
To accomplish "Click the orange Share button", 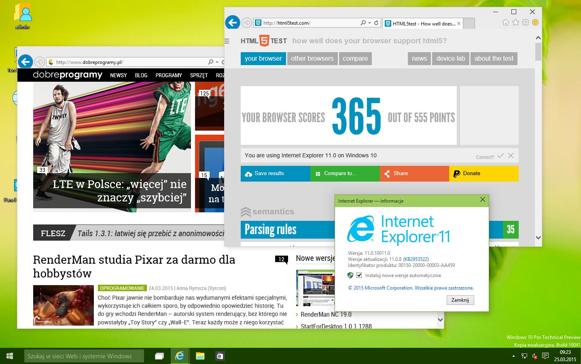I will pyautogui.click(x=414, y=174).
